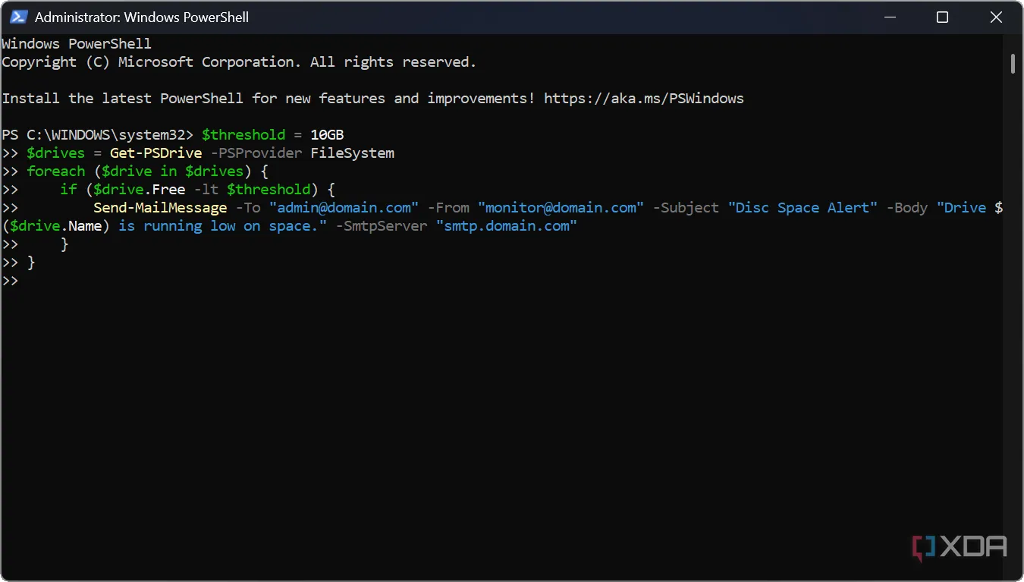Click the "$threshold" variable on the prompt line

(243, 135)
